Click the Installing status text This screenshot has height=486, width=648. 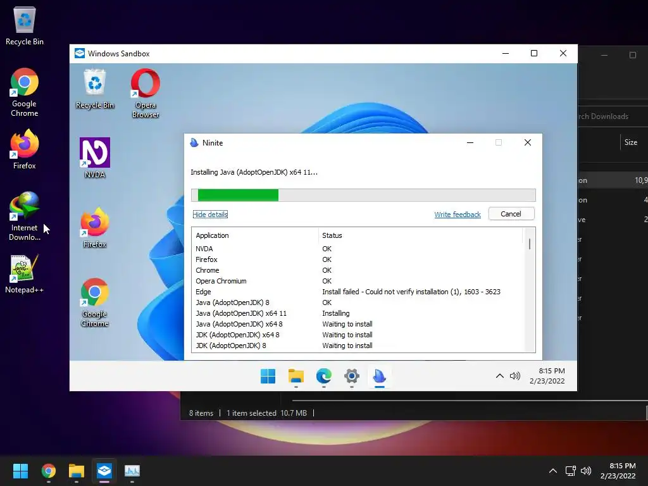coord(336,313)
